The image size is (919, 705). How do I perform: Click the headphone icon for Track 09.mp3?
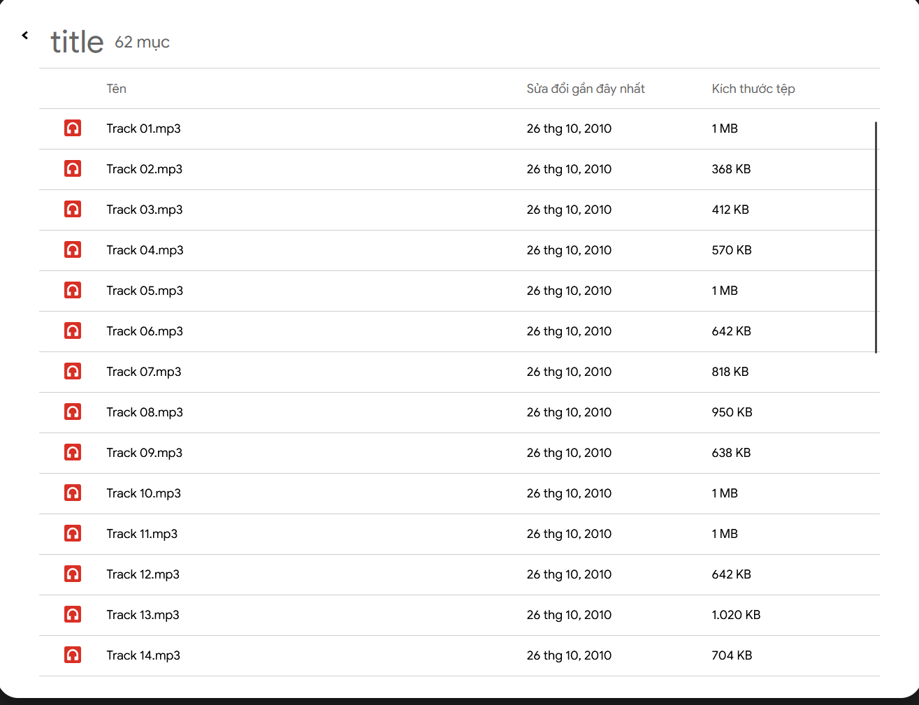click(x=73, y=453)
